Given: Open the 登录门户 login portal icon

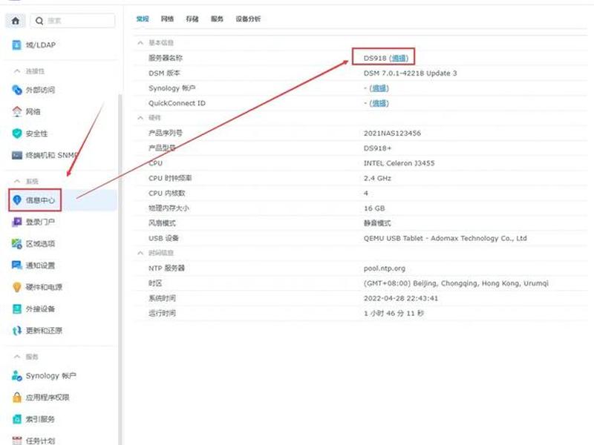Looking at the screenshot, I should point(16,222).
